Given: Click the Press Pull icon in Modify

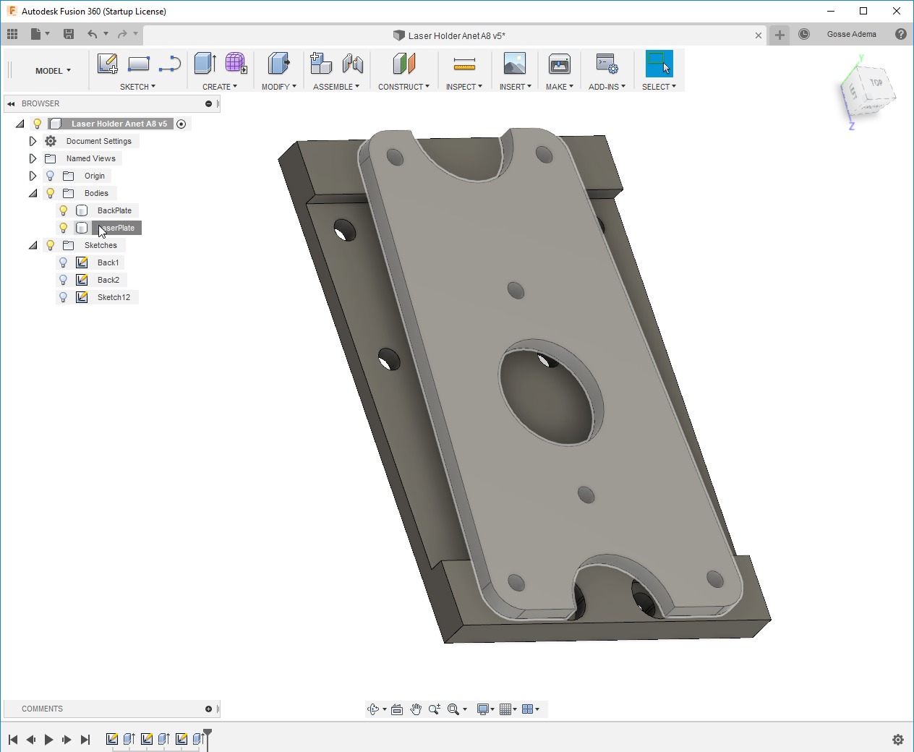Looking at the screenshot, I should click(278, 64).
